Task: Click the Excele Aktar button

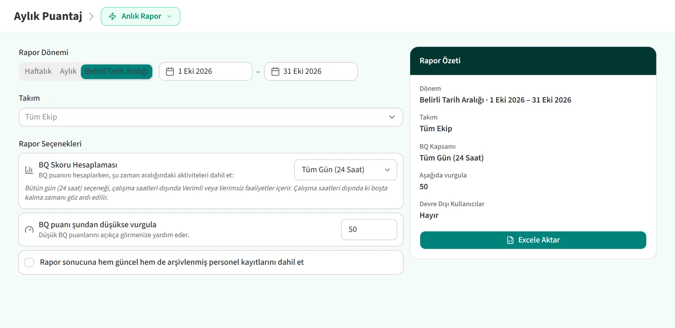Action: (533, 240)
